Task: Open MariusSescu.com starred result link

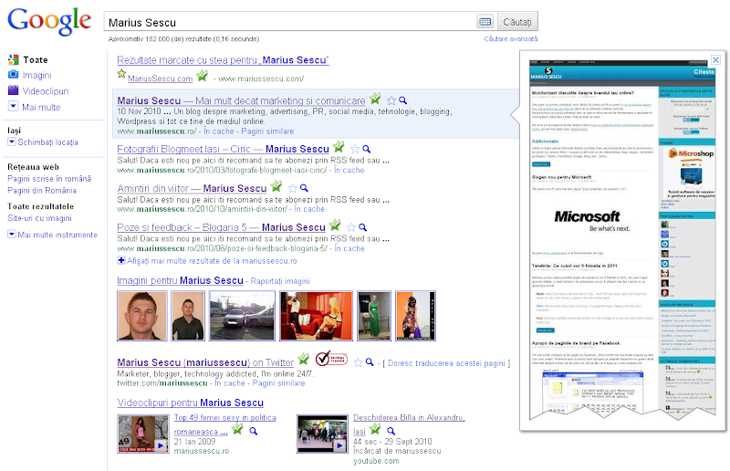Action: point(161,78)
